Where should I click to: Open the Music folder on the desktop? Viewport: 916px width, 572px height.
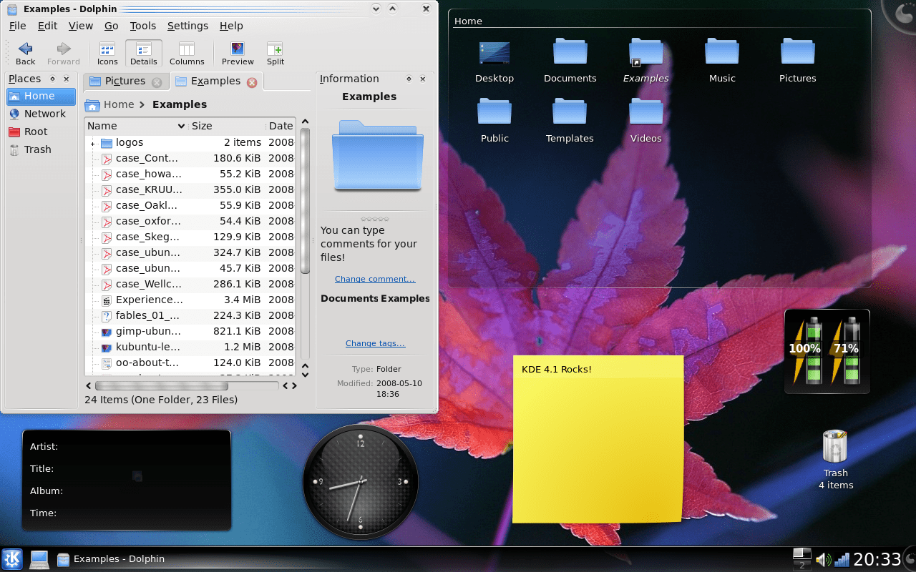[721, 53]
